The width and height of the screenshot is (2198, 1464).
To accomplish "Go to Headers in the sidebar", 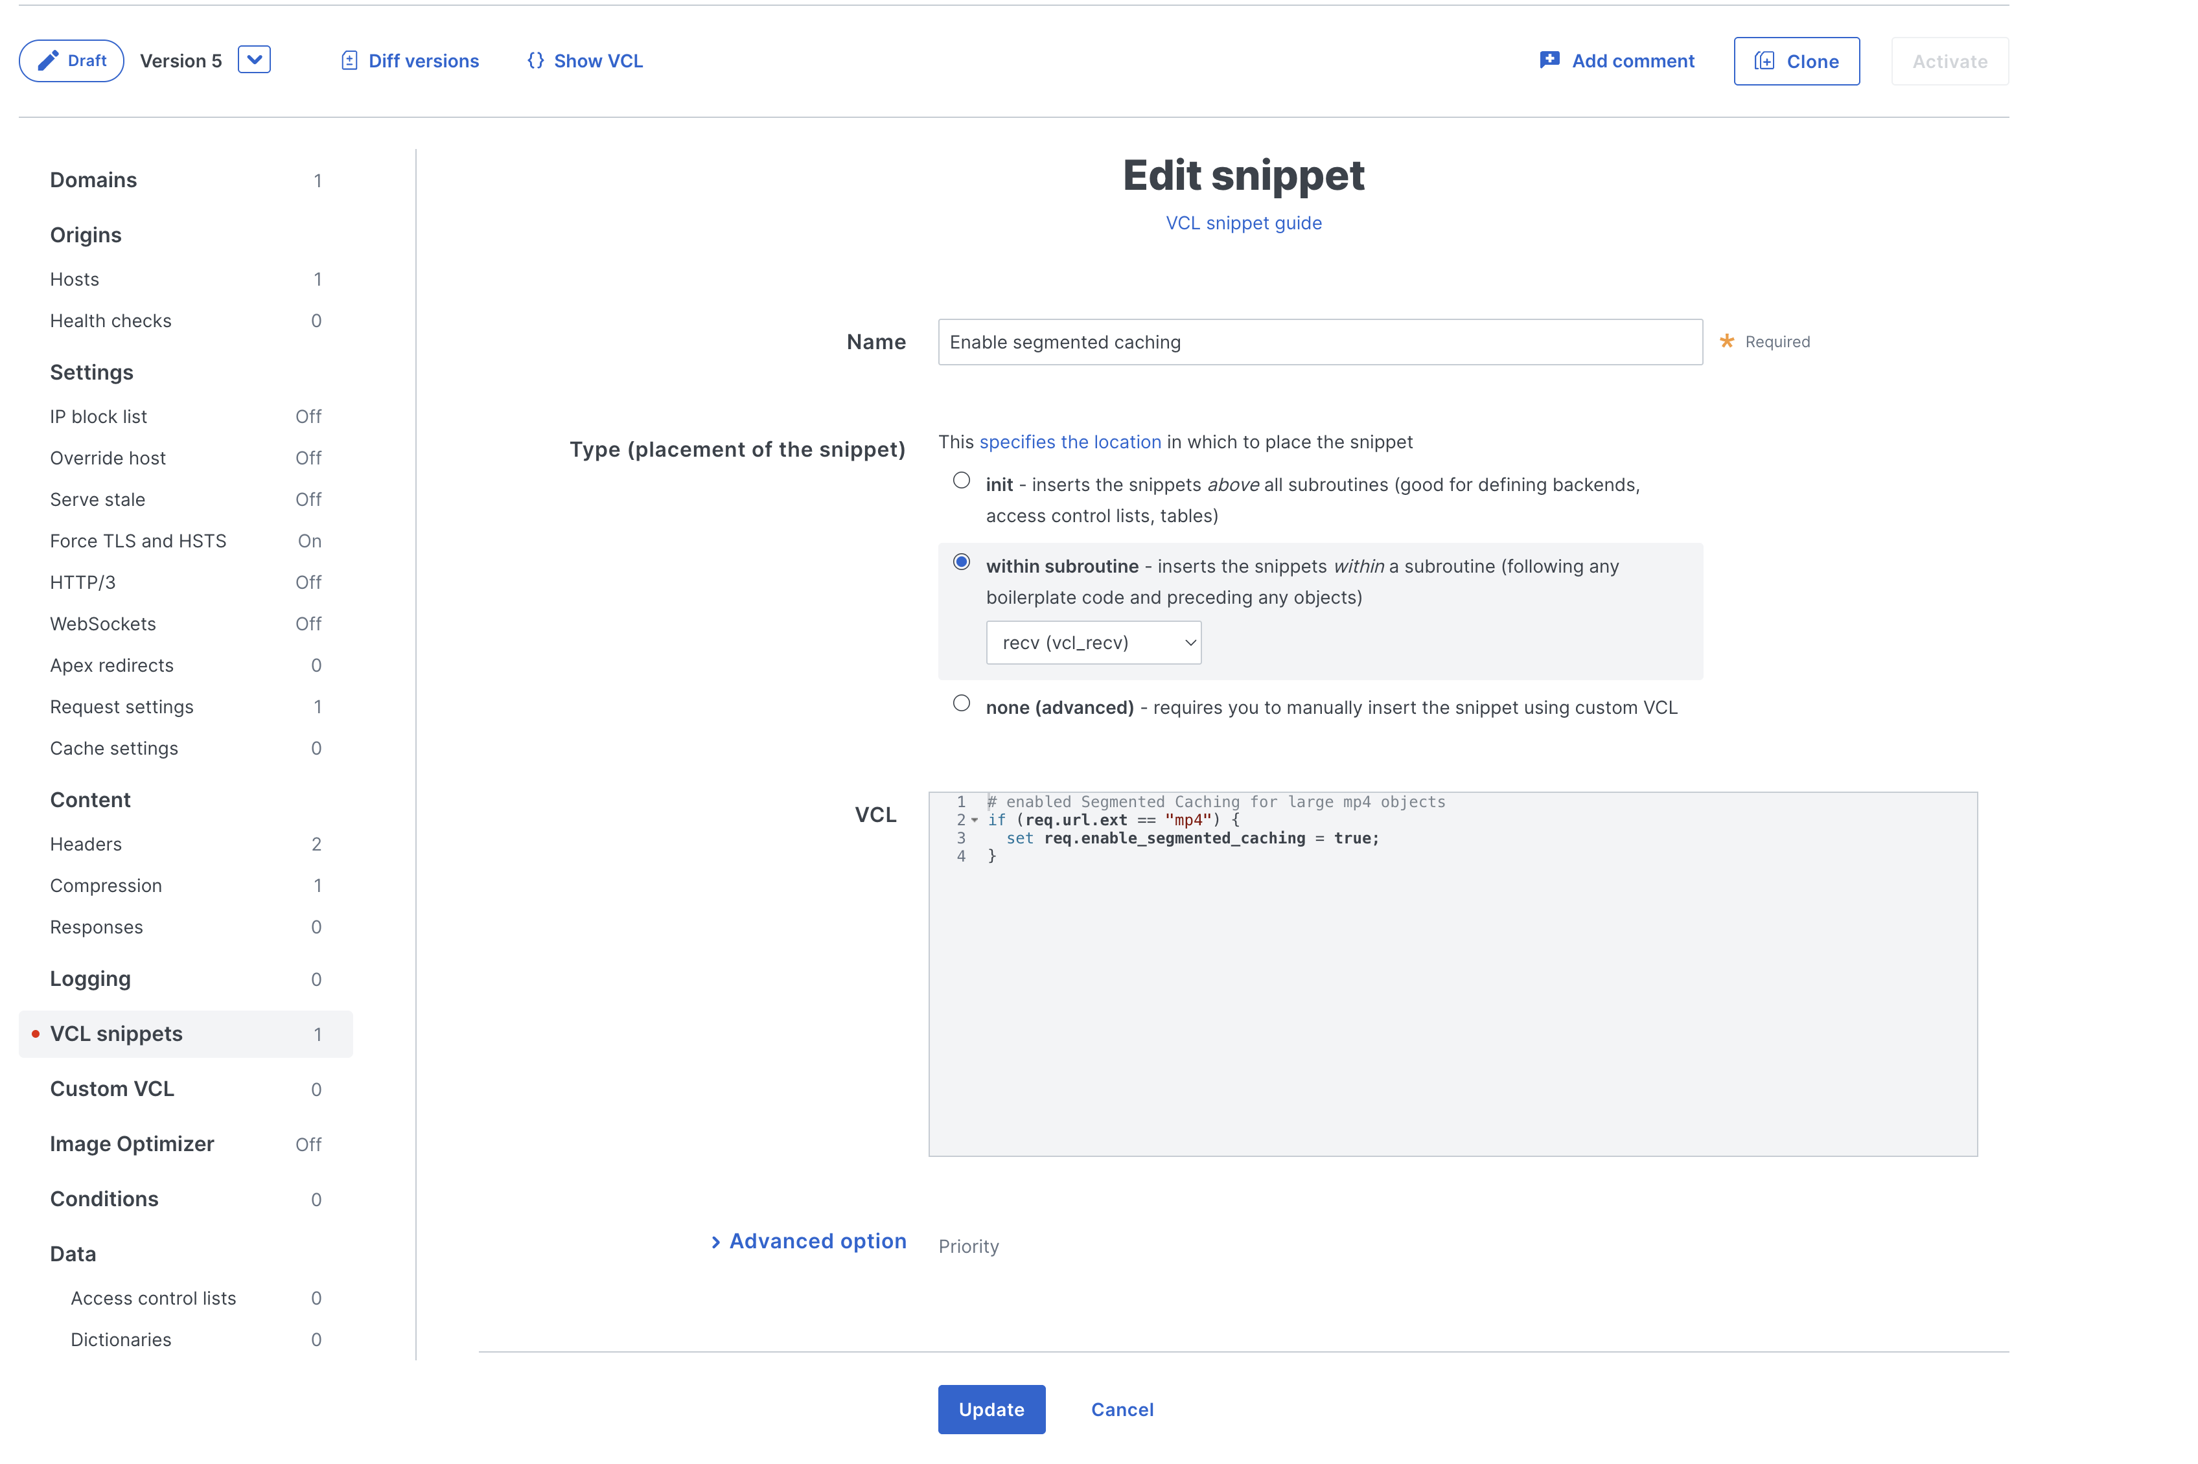I will coord(86,844).
